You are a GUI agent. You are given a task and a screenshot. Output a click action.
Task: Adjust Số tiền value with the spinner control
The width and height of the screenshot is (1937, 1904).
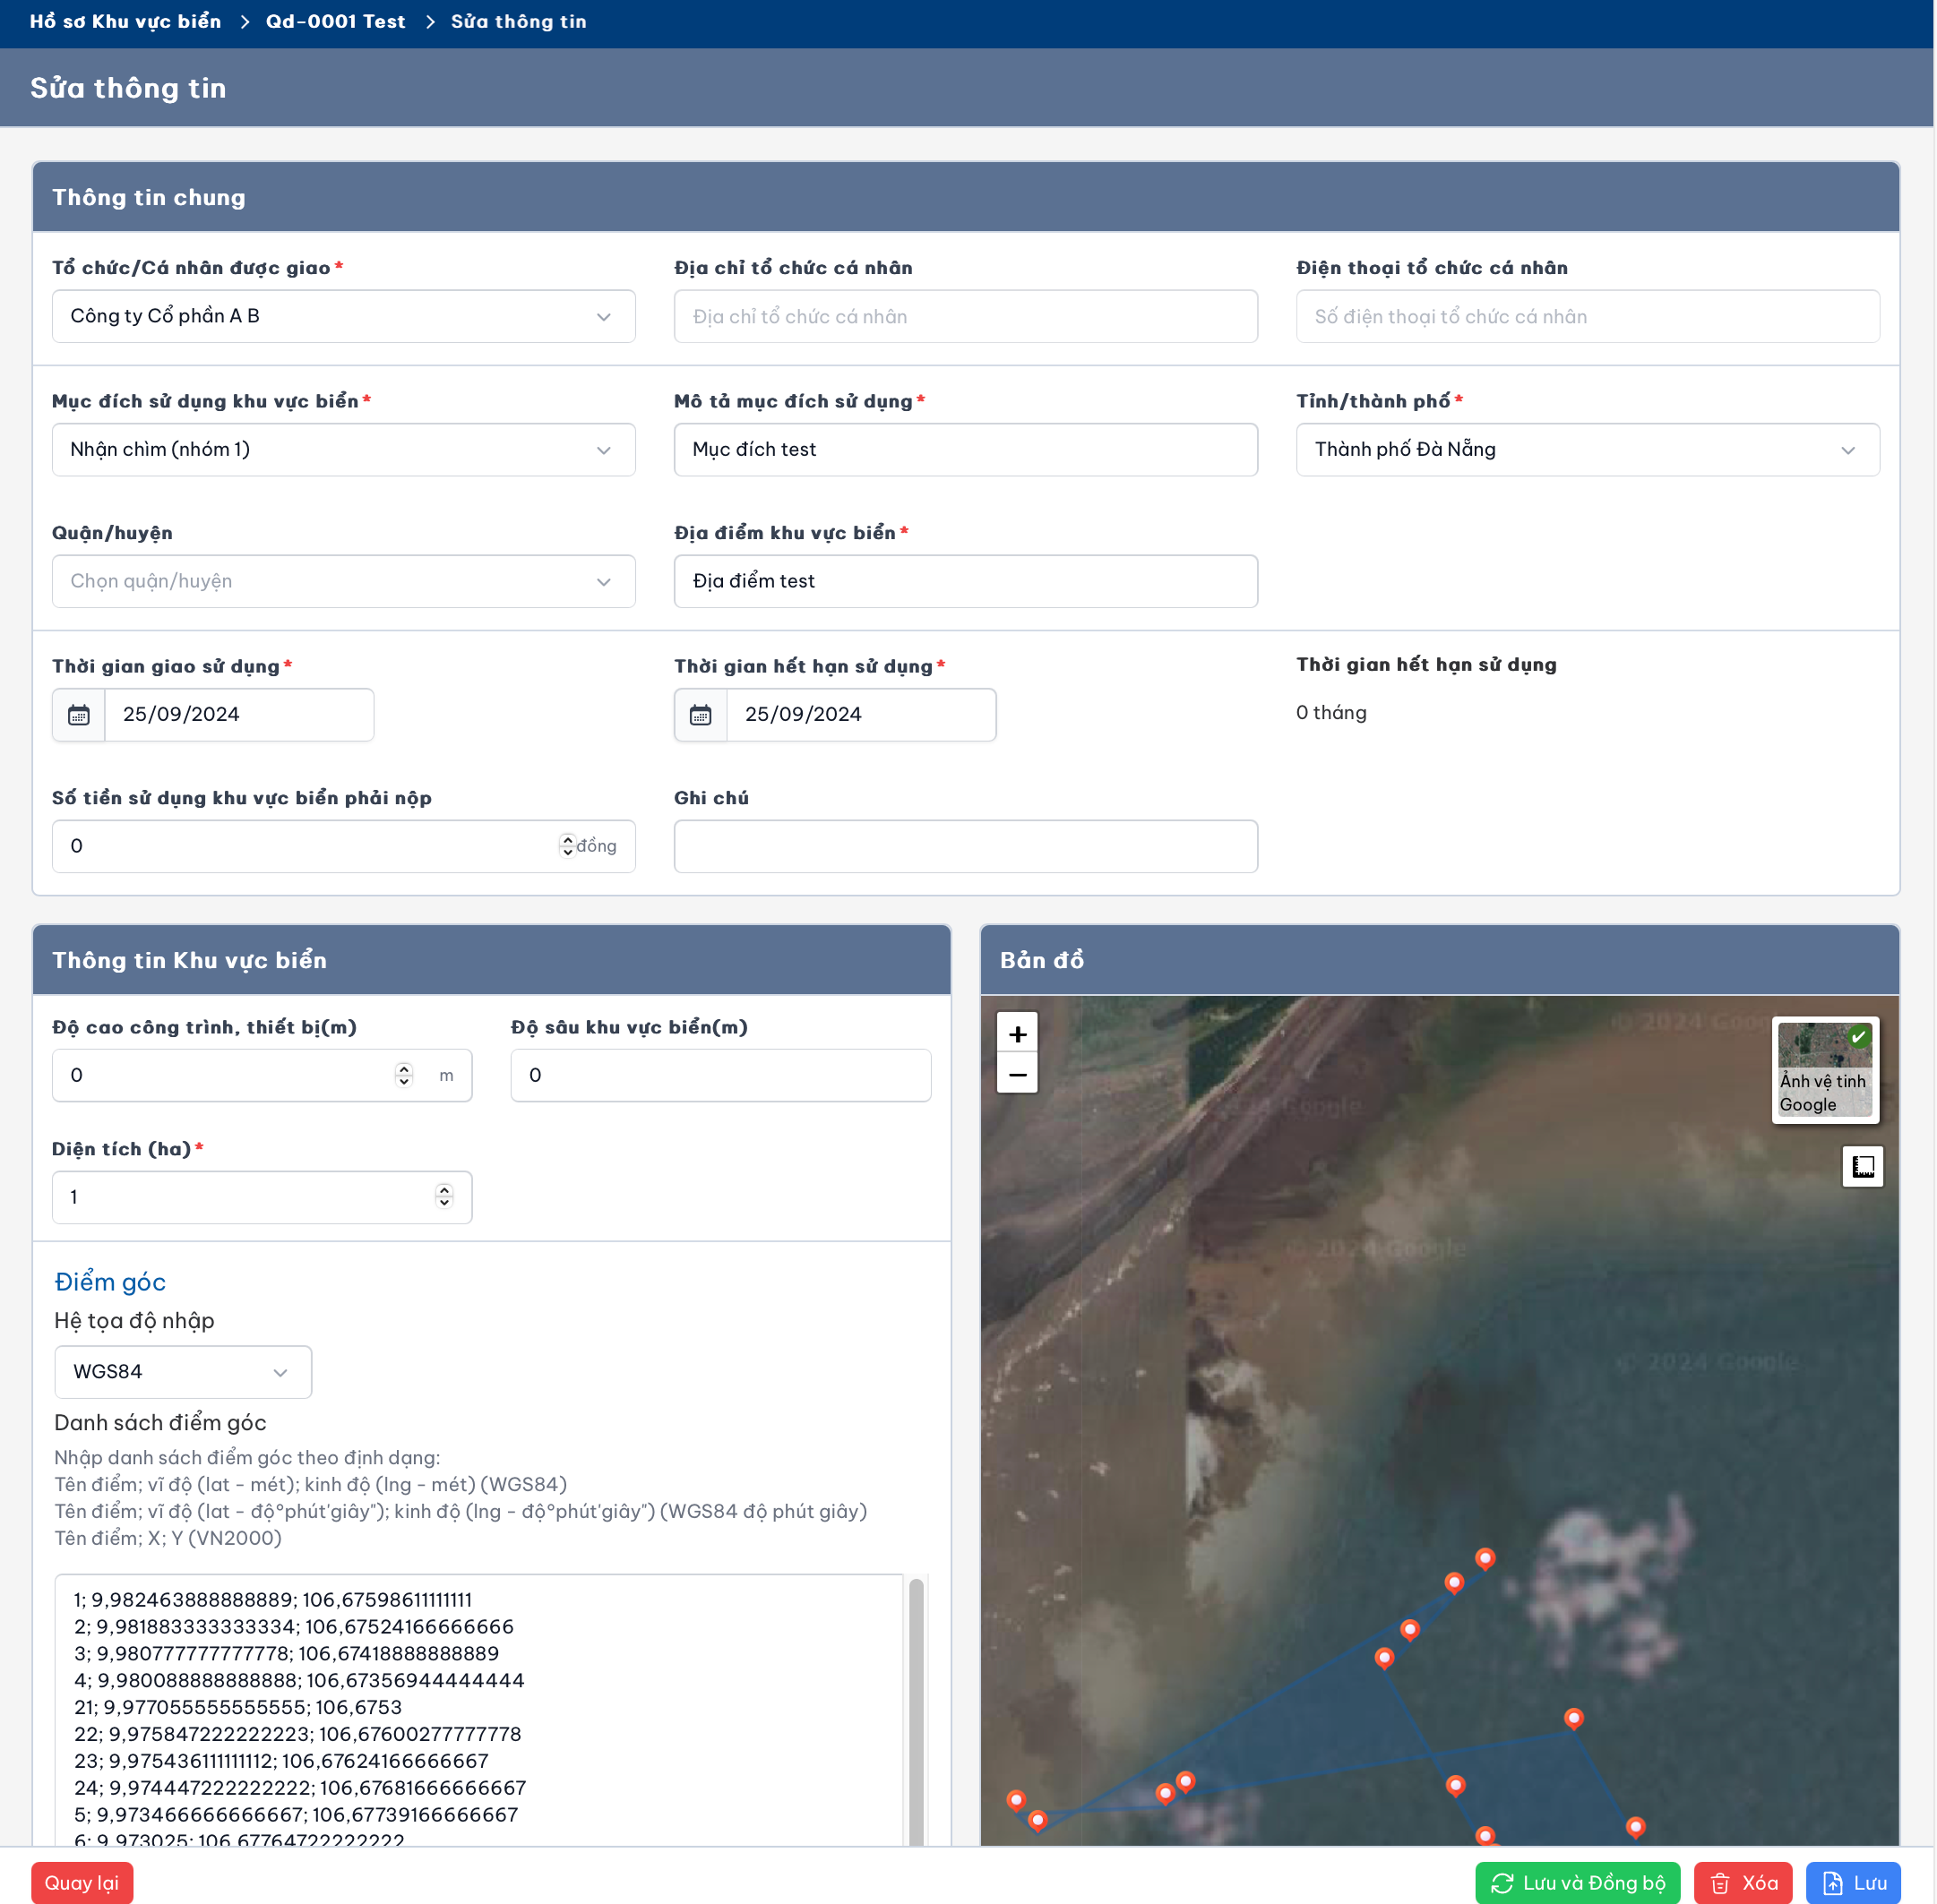tap(566, 845)
